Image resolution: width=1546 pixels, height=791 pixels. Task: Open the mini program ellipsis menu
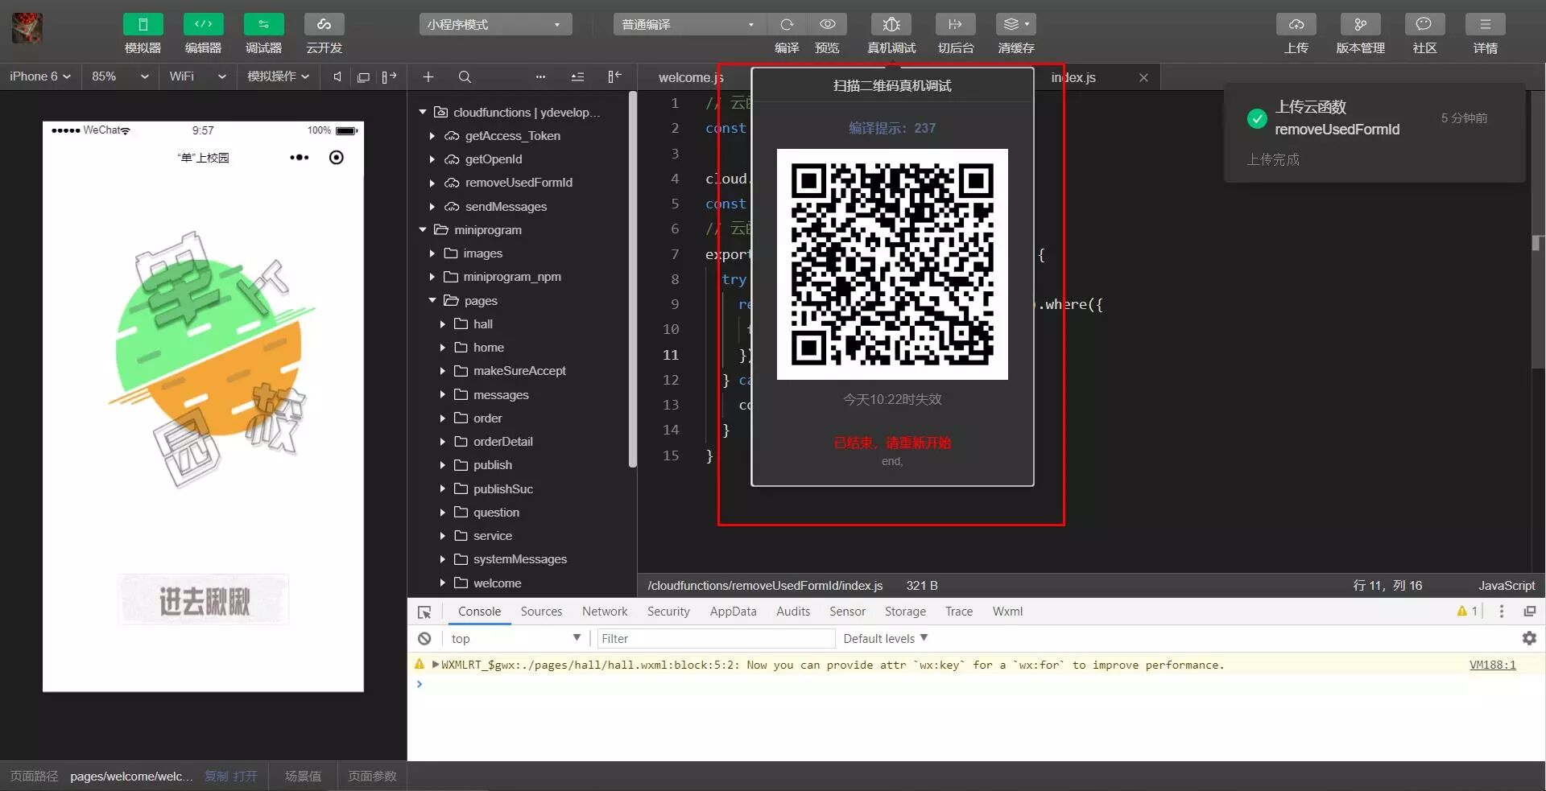300,158
